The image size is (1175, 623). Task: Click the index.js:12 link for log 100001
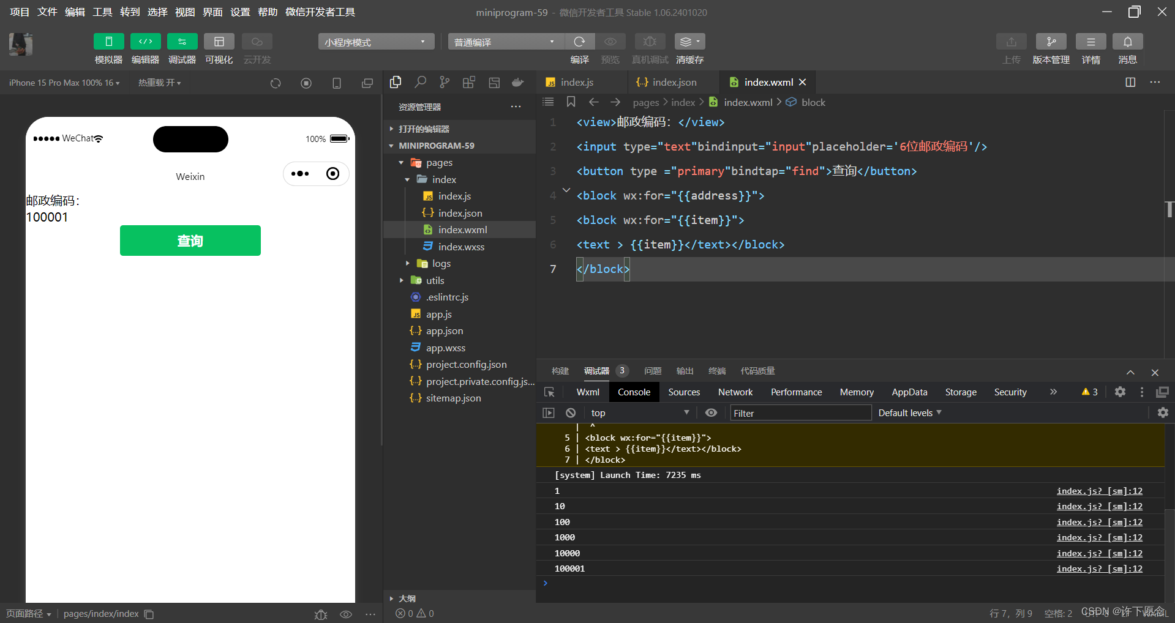[x=1099, y=569]
